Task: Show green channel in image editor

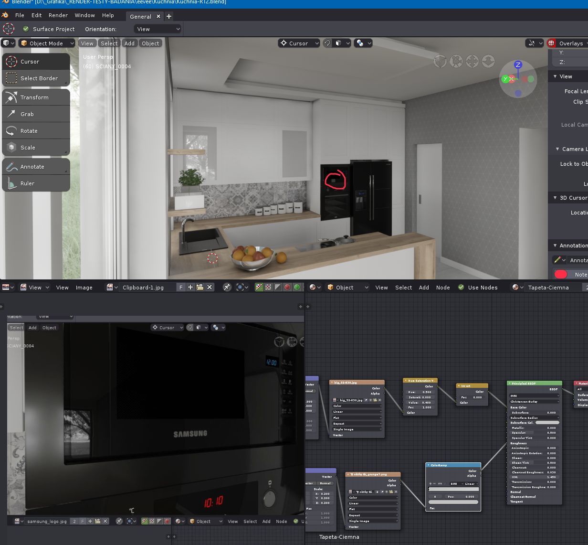Action: click(297, 287)
